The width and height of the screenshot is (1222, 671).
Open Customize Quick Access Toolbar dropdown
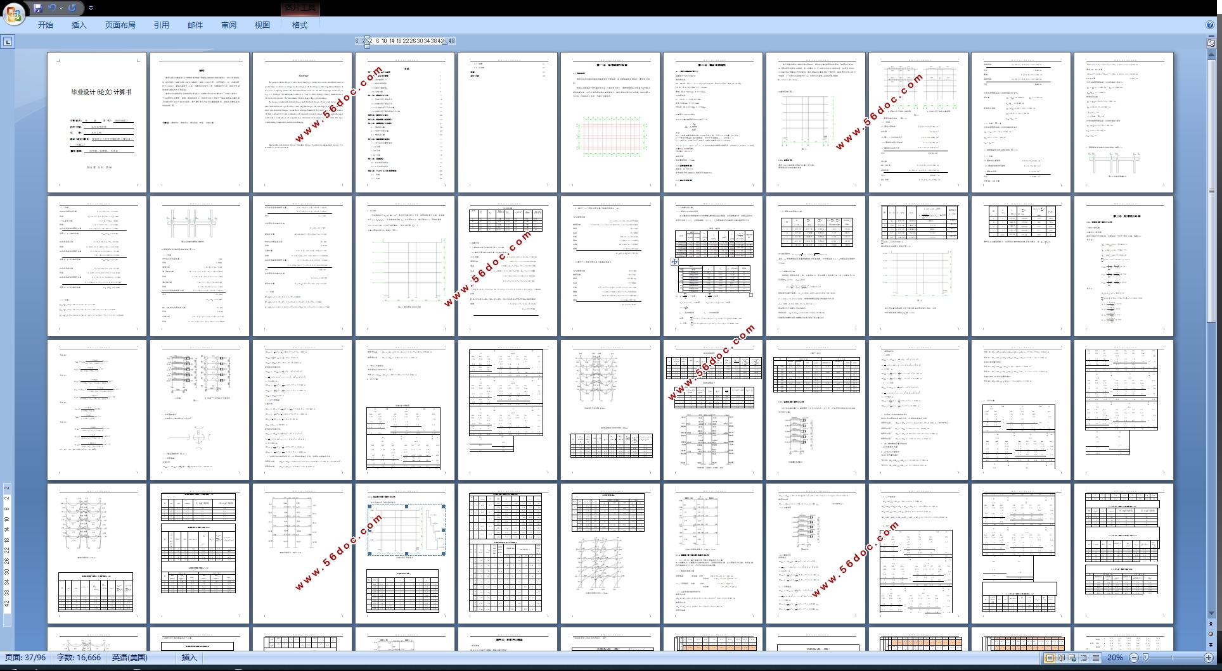[91, 8]
